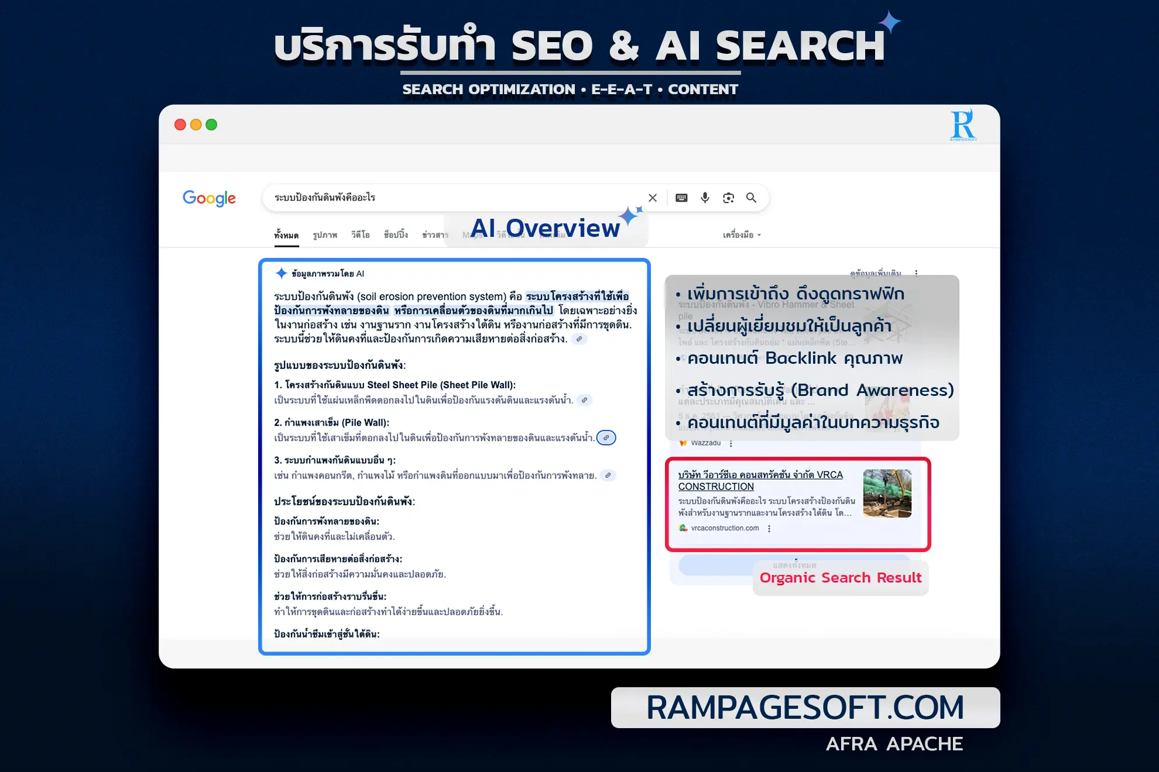Screen dimensions: 1159x772
Task: Expand the เครื่องมือ tools dropdown
Action: click(x=742, y=235)
